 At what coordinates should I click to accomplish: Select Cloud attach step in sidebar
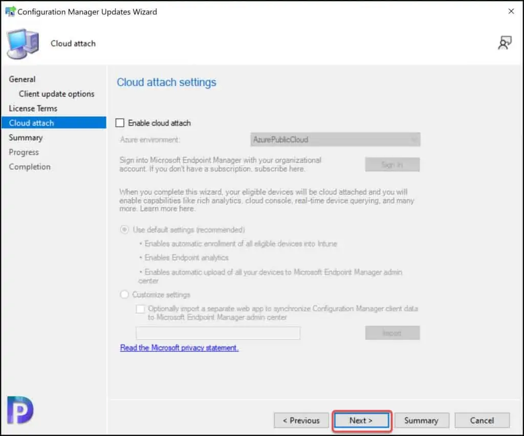(54, 123)
